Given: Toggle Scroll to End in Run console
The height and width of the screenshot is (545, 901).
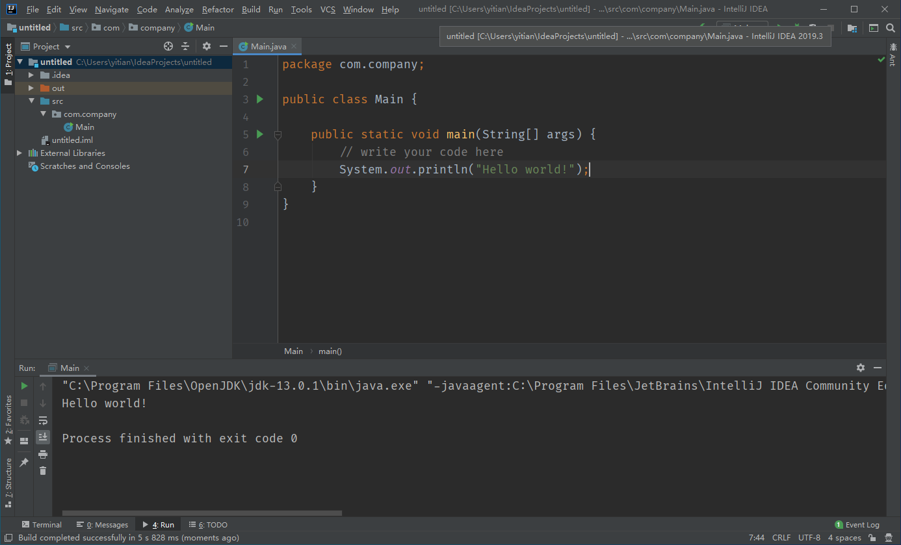Looking at the screenshot, I should 43,437.
